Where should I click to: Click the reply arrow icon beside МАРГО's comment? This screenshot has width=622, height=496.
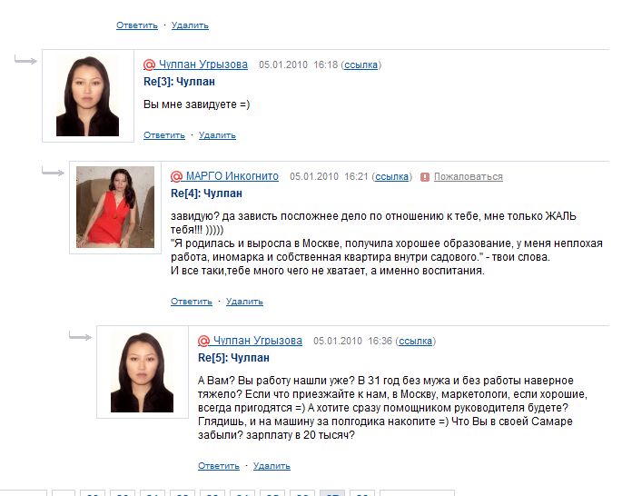click(54, 172)
